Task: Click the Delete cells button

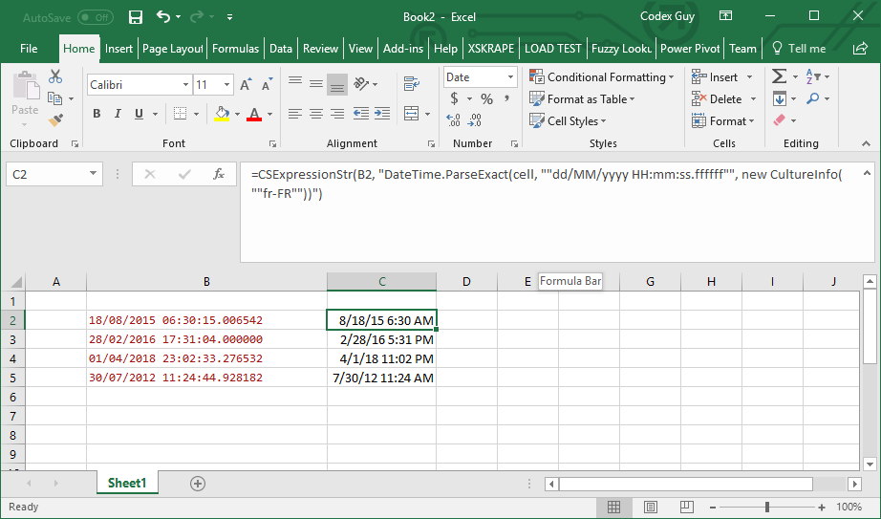Action: (717, 99)
